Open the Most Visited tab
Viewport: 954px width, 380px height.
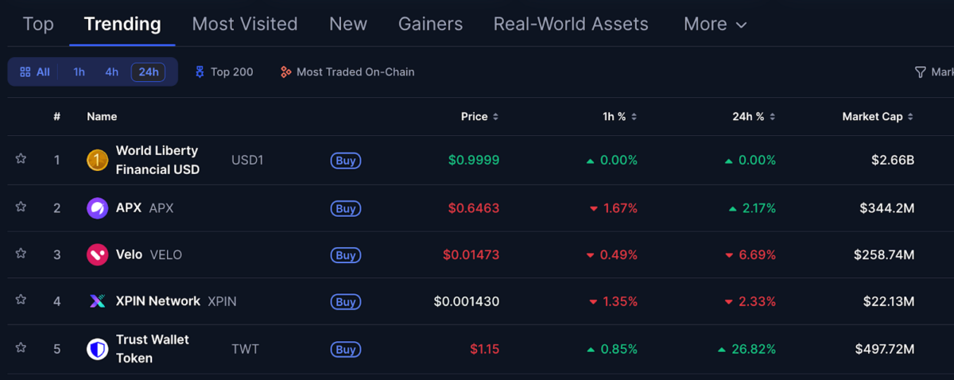coord(245,25)
